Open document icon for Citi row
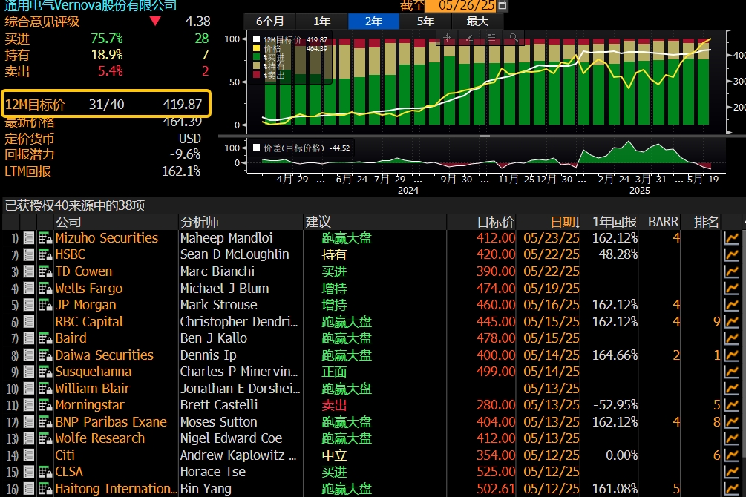Viewport: 746px width, 497px height. coord(29,455)
